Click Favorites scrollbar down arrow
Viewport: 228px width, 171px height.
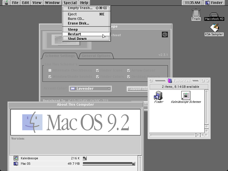click(206, 131)
